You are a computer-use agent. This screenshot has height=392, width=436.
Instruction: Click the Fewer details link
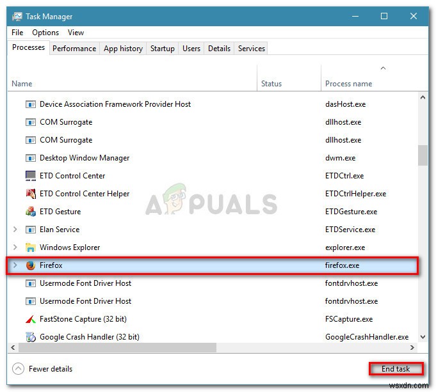(x=51, y=369)
